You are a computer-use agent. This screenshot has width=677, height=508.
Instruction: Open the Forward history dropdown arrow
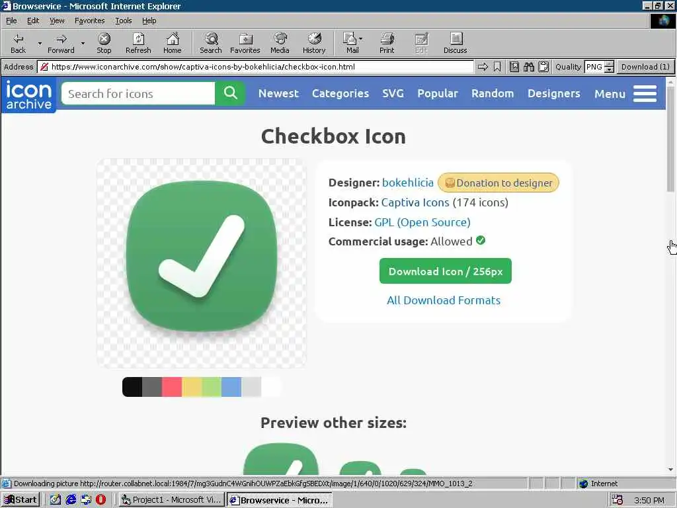coord(83,43)
